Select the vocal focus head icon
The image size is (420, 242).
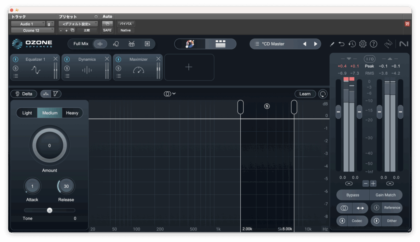tap(116, 44)
